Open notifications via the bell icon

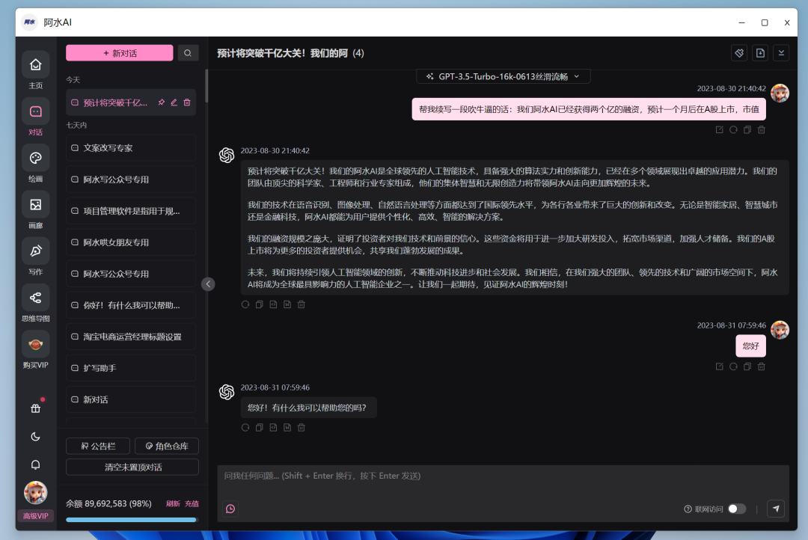tap(36, 464)
